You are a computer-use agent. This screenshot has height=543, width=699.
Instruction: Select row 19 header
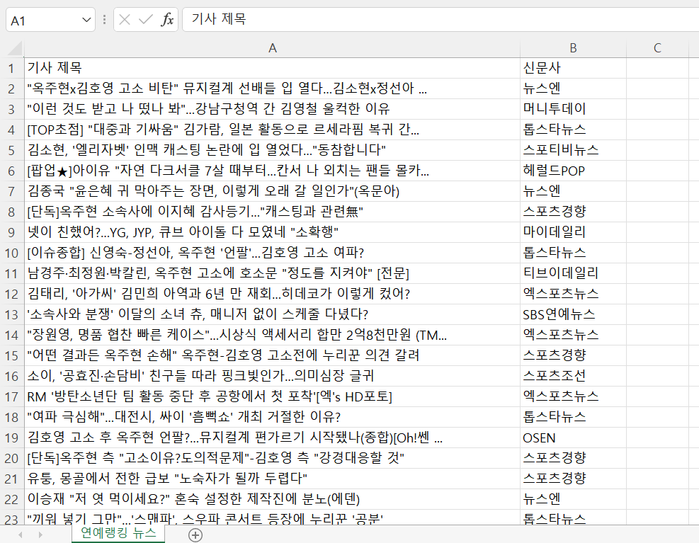pos(11,438)
